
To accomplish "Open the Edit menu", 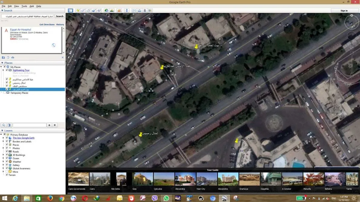I will click(x=10, y=6).
